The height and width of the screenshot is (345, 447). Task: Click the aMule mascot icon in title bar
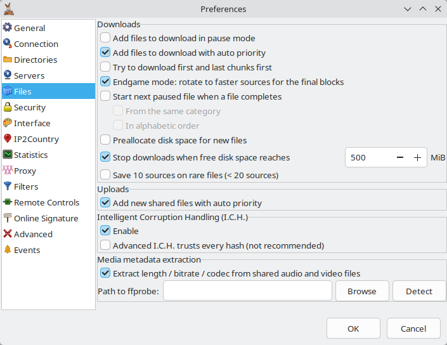(8, 9)
